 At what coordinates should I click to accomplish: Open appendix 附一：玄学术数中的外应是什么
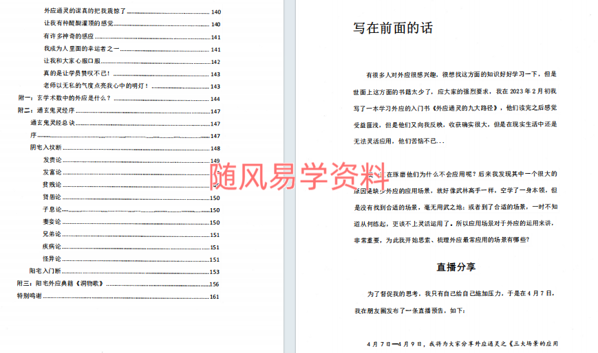pos(64,99)
